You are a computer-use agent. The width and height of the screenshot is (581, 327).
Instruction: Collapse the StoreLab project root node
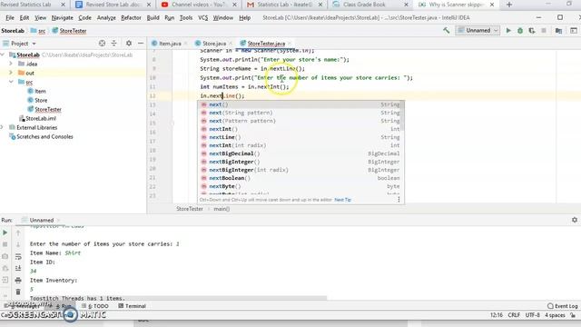click(3, 54)
